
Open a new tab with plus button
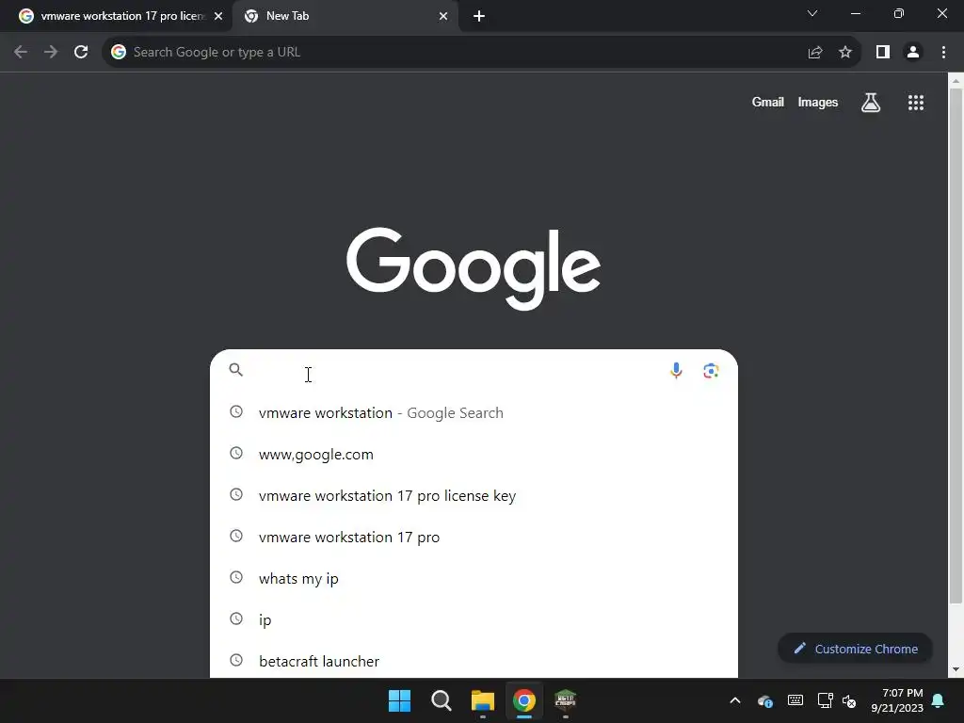tap(479, 16)
